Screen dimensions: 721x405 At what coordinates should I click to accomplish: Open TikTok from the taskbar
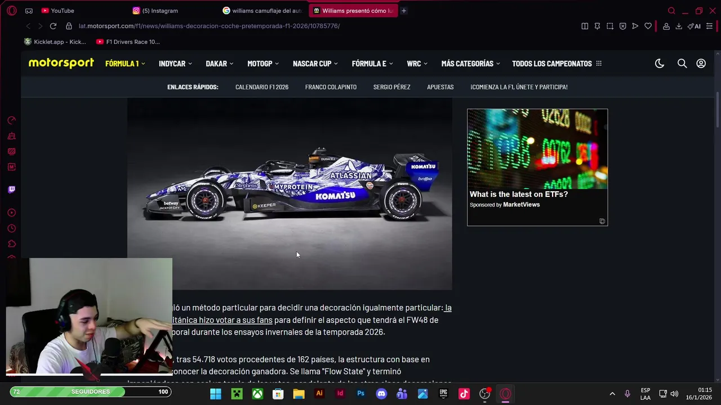[464, 394]
